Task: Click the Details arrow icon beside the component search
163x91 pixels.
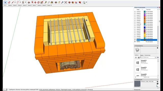Action: pos(158,57)
